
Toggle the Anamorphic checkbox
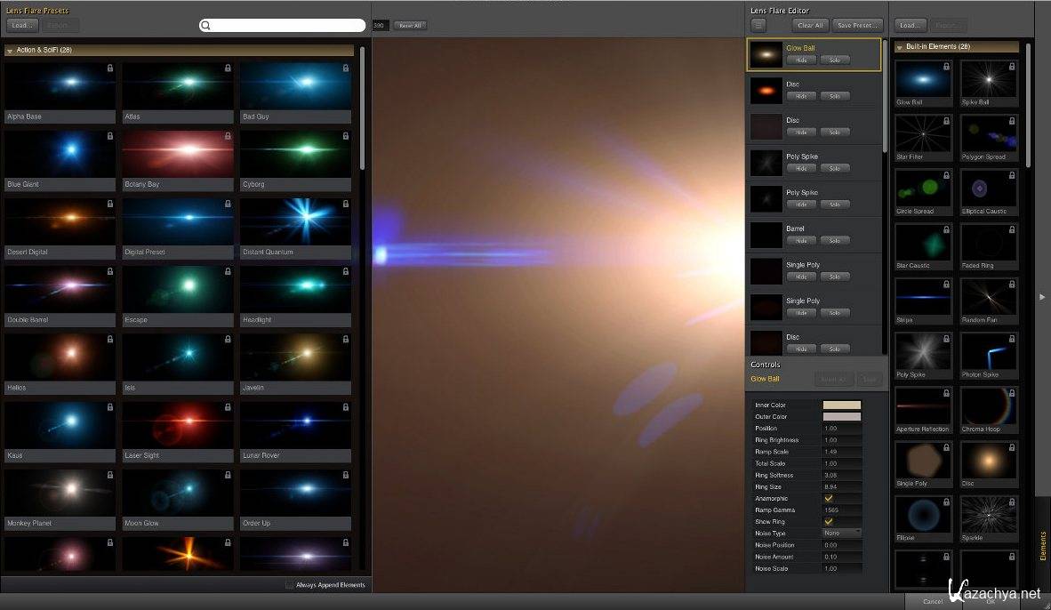click(x=829, y=499)
